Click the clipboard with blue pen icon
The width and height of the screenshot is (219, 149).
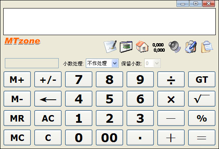point(191,47)
